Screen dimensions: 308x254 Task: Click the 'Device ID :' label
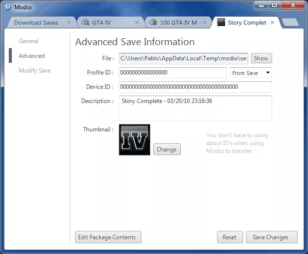(x=100, y=87)
